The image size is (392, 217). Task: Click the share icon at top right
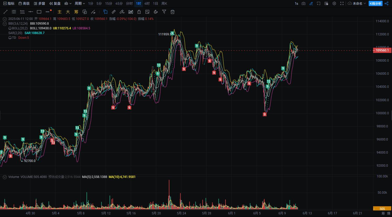coord(386,3)
